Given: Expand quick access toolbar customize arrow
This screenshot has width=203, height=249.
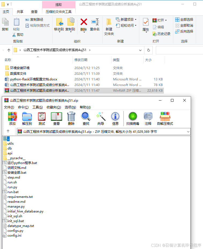Looking at the screenshot, I should 8,5.
